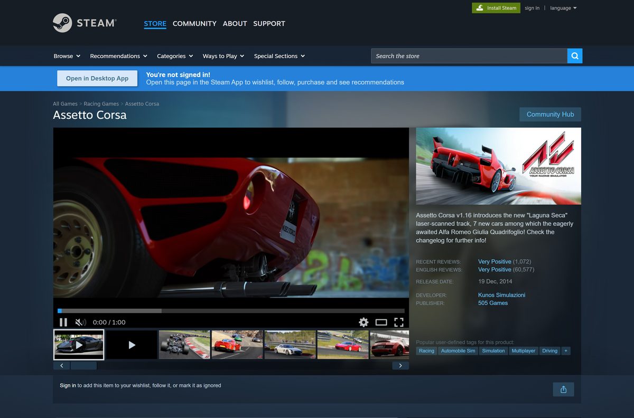Select the Formula car screenshot thumbnail
The height and width of the screenshot is (418, 634).
point(184,345)
